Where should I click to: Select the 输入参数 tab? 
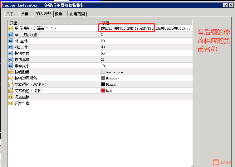click(x=44, y=13)
